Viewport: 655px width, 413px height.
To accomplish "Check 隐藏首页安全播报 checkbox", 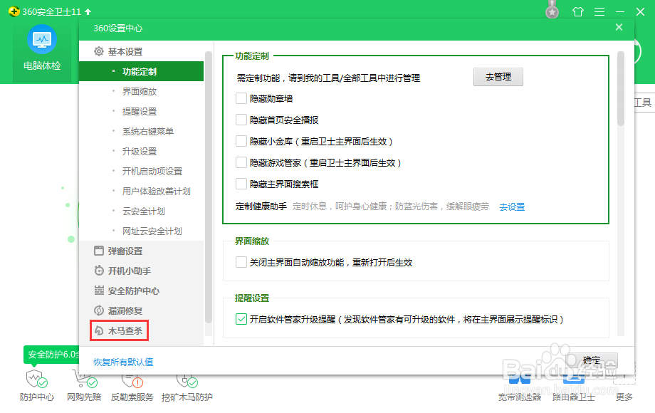I will point(241,120).
